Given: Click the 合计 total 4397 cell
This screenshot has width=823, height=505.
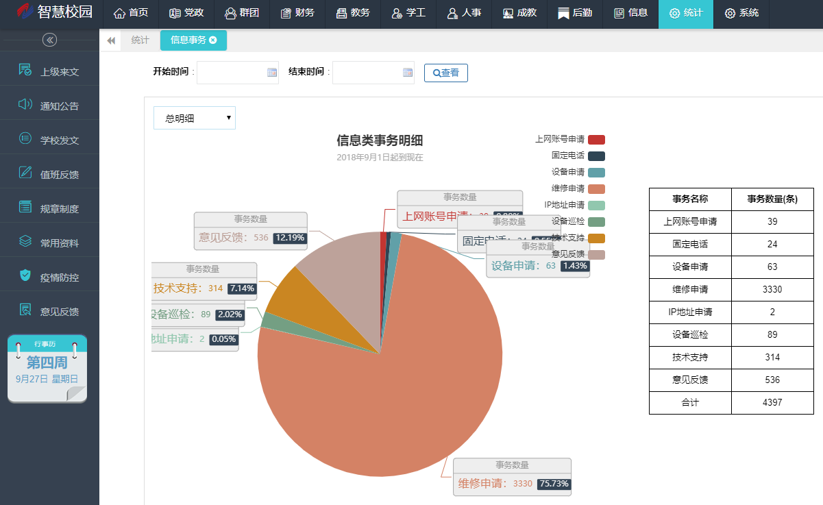Looking at the screenshot, I should [772, 402].
